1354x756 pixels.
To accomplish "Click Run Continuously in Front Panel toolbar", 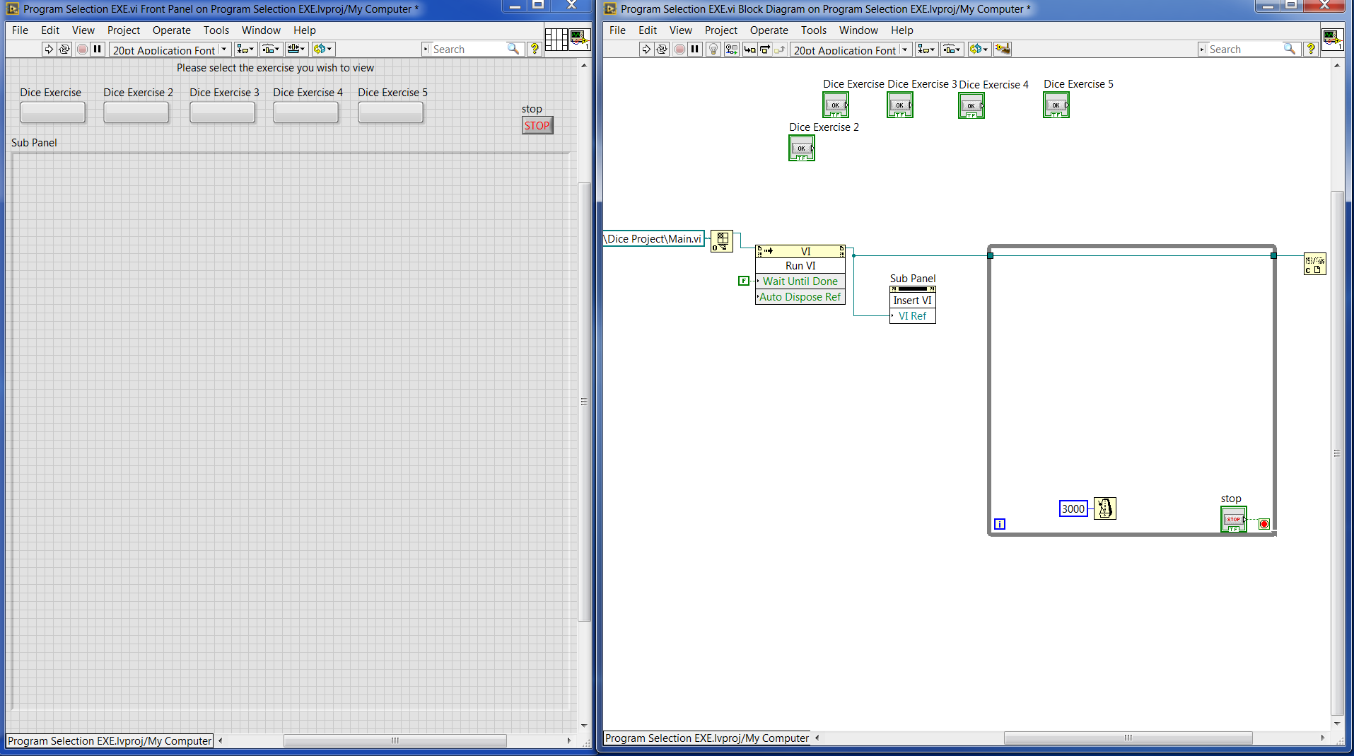I will 64,49.
